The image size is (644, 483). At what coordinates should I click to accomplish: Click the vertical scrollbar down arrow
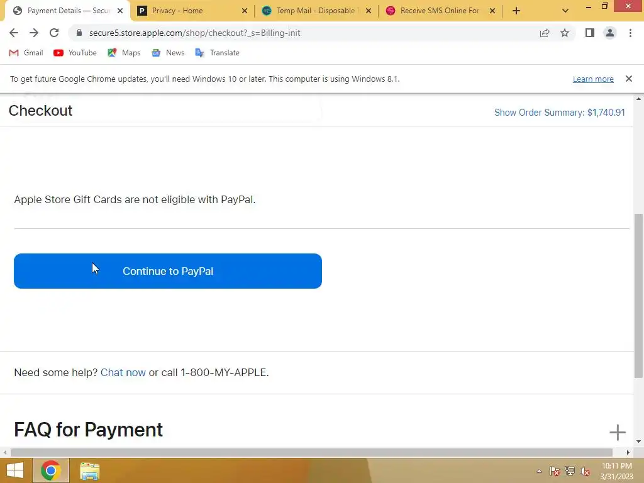coord(638,441)
